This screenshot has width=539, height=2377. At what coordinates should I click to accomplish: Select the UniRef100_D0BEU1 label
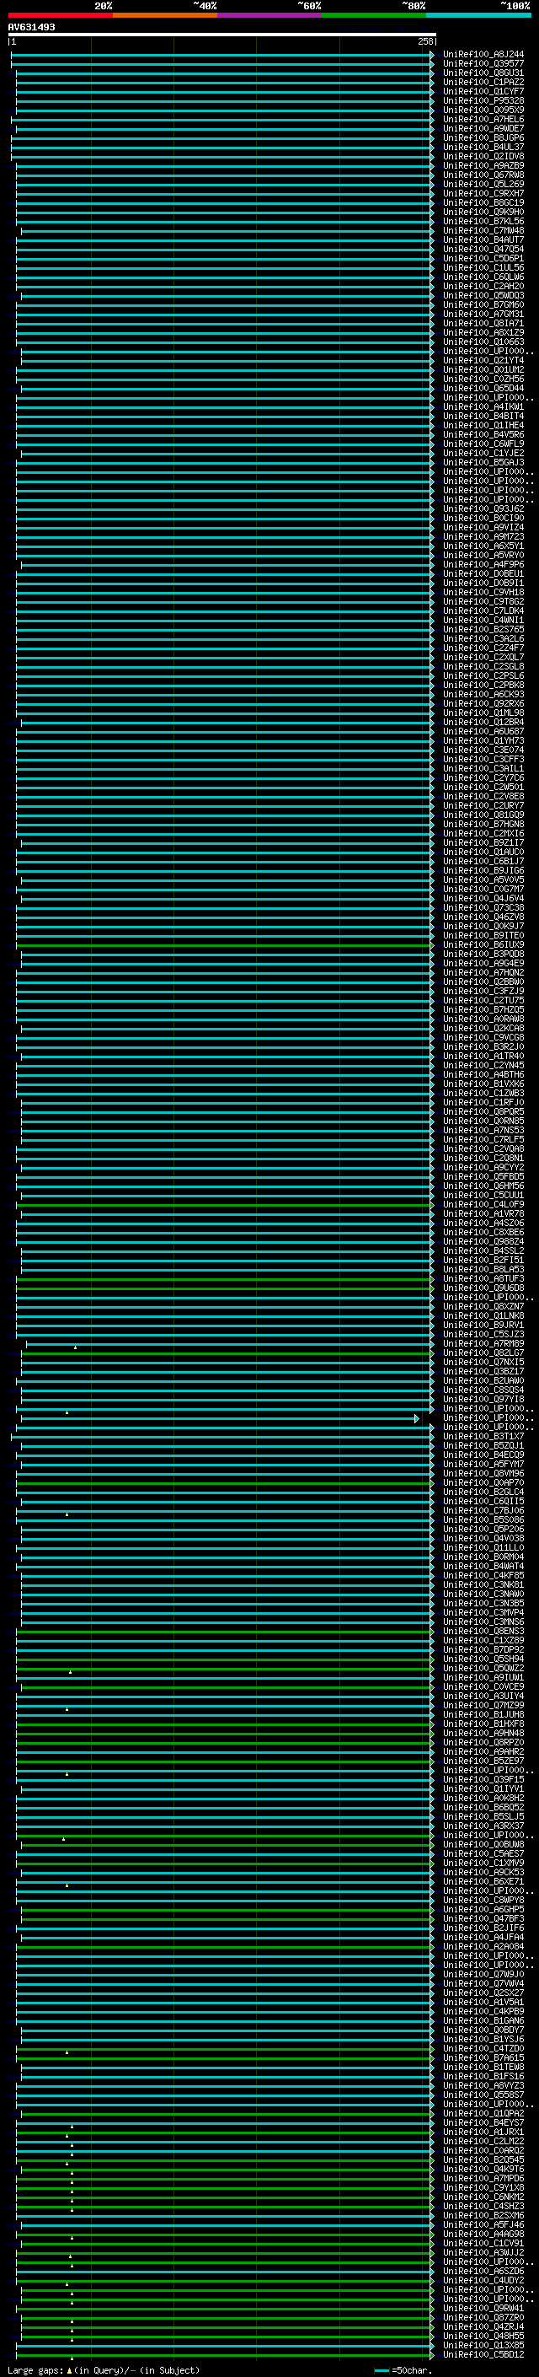(483, 573)
